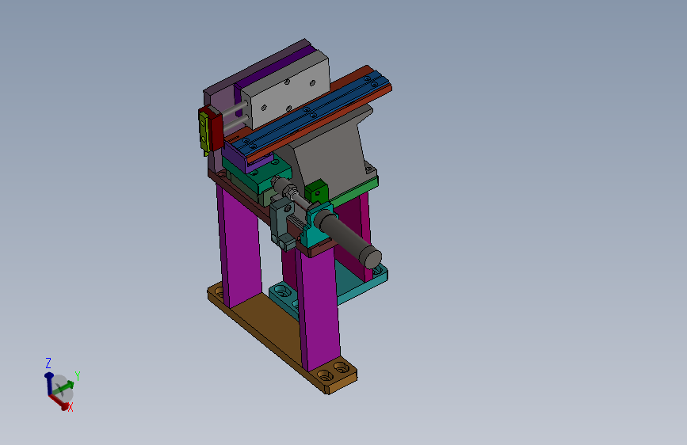
Task: Select the small bright green block
Action: click(317, 192)
